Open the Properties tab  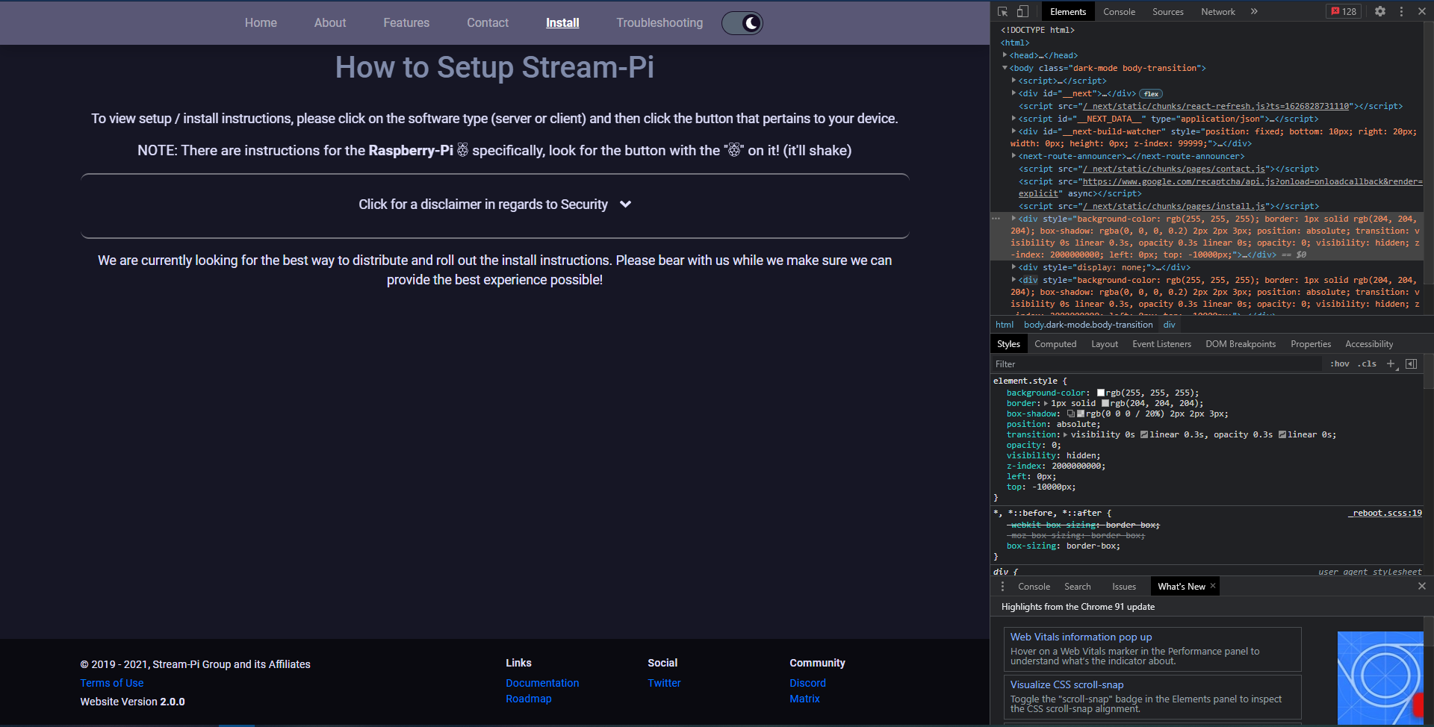[1311, 344]
